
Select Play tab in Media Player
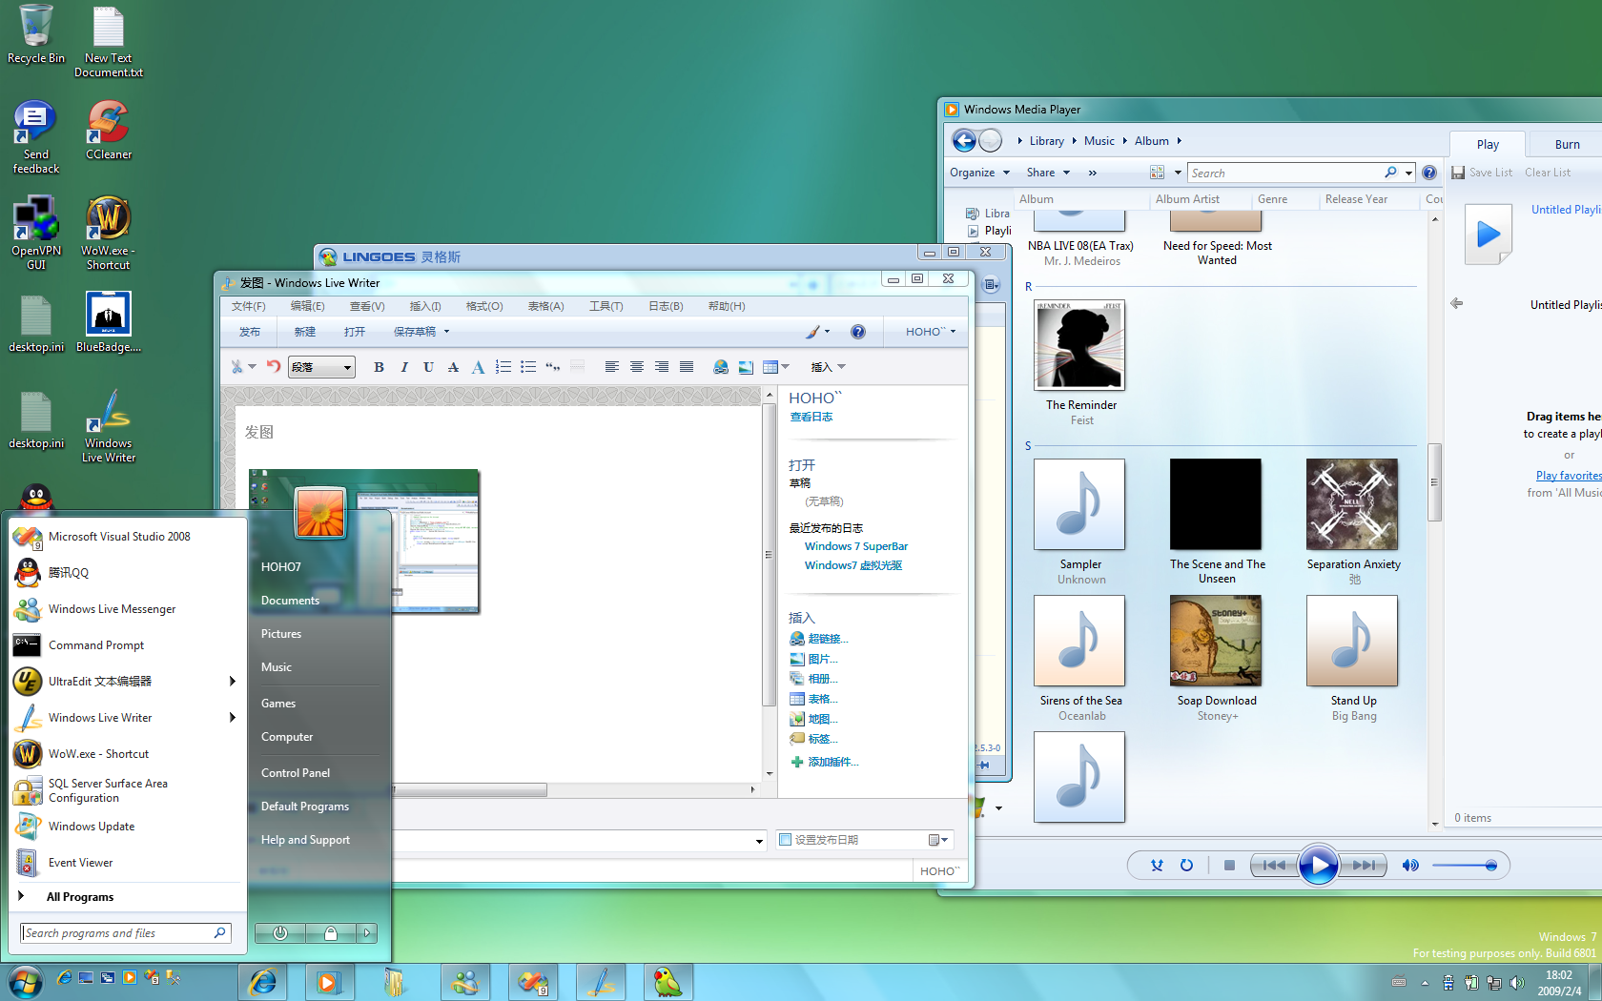[x=1488, y=144]
